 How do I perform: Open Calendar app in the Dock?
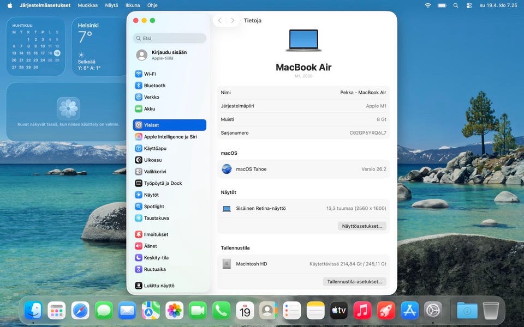click(x=245, y=311)
